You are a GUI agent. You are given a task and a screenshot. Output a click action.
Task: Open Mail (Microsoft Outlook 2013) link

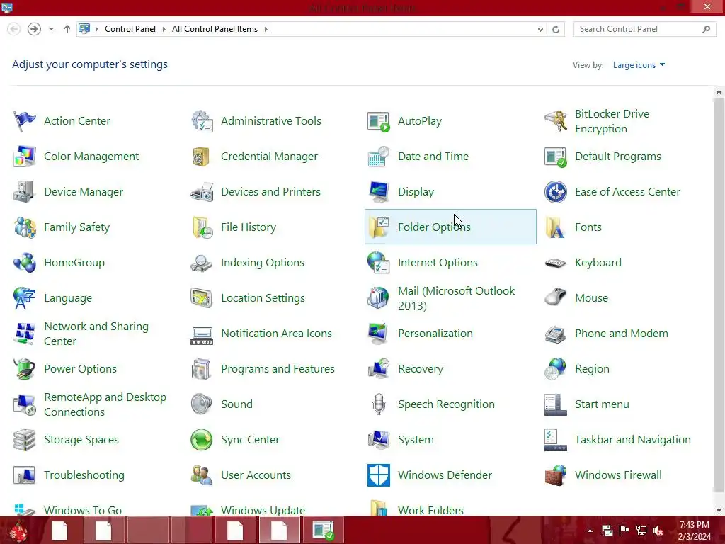(x=456, y=298)
